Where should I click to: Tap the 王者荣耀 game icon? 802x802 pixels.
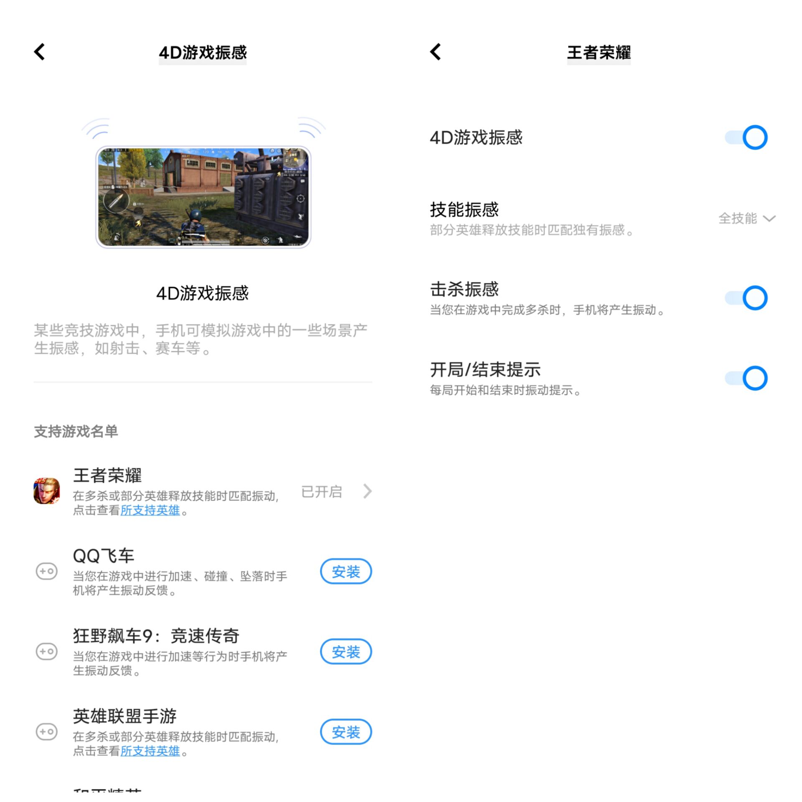coord(46,491)
